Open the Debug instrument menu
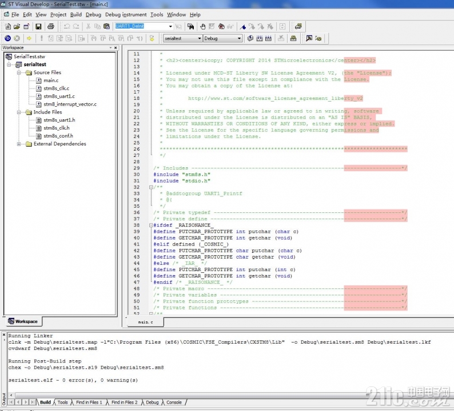Image resolution: width=454 pixels, height=411 pixels. [x=126, y=14]
